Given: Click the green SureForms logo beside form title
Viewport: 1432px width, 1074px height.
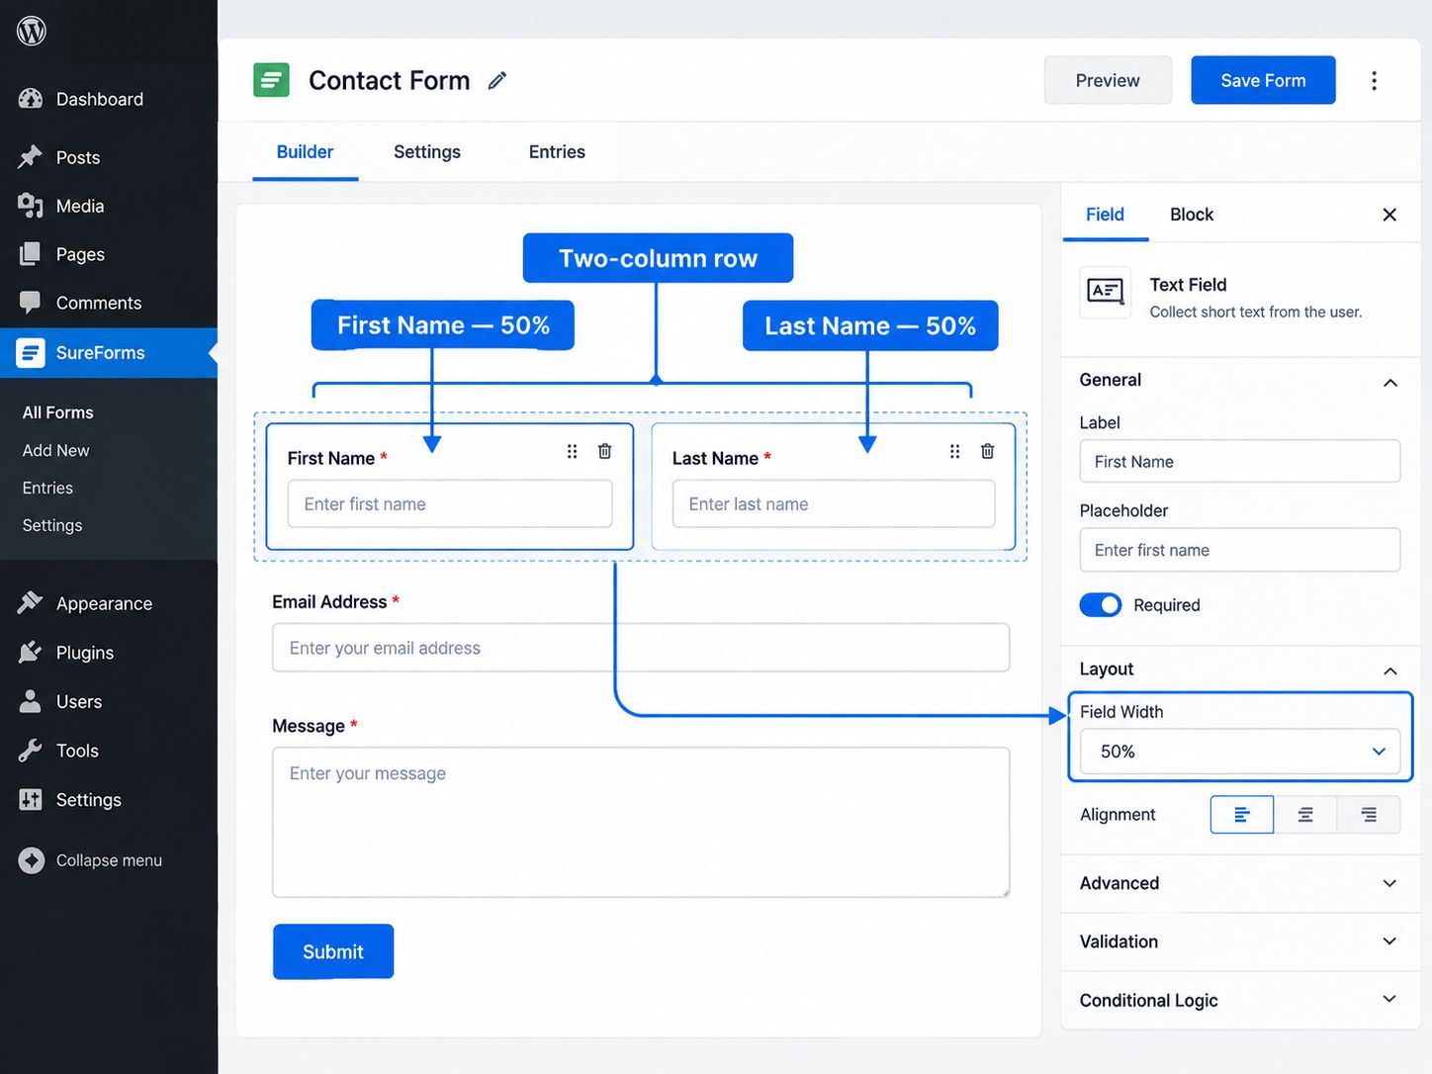Looking at the screenshot, I should coord(271,80).
